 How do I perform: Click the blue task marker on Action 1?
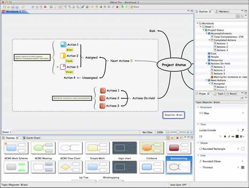63,45
